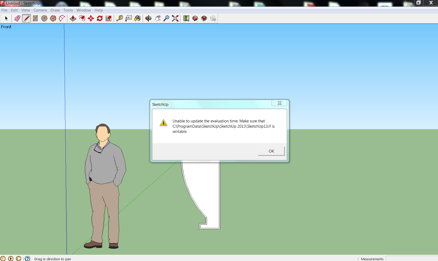Click the "Unable to update the evaluation time" message

[224, 126]
